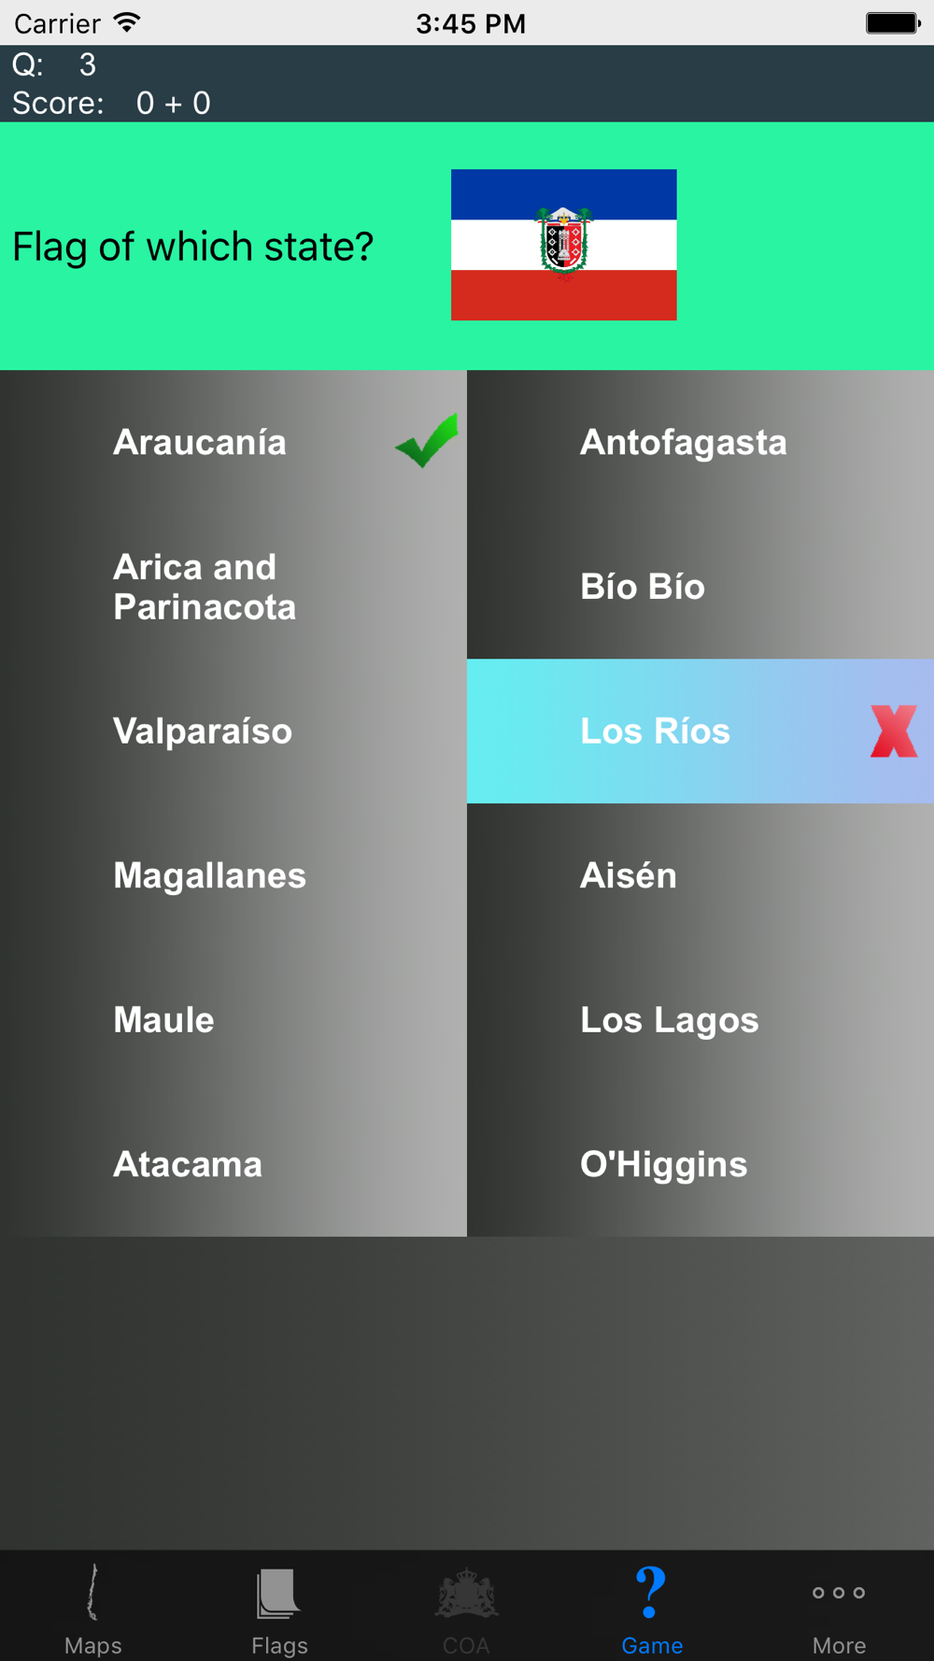
Task: Click the red X beside Los Ríos
Action: (x=894, y=731)
